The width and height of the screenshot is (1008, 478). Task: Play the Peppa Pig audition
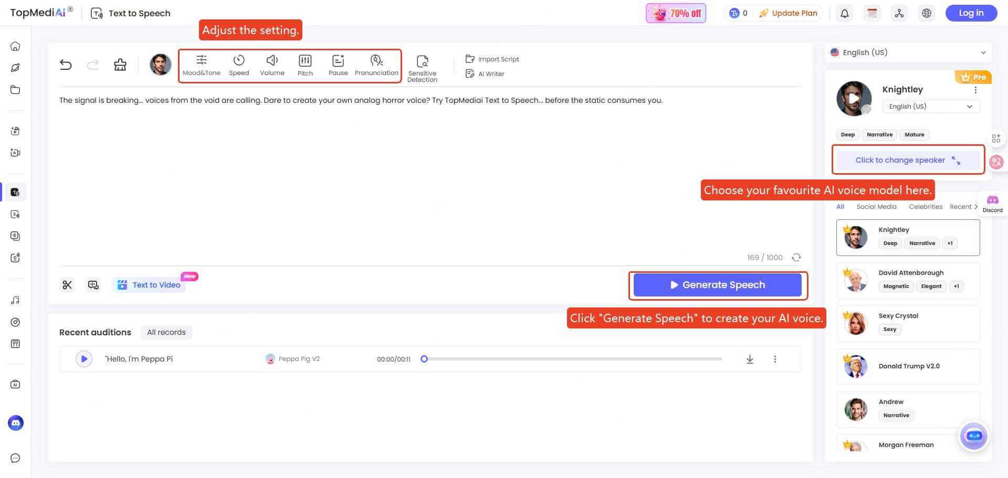(83, 359)
